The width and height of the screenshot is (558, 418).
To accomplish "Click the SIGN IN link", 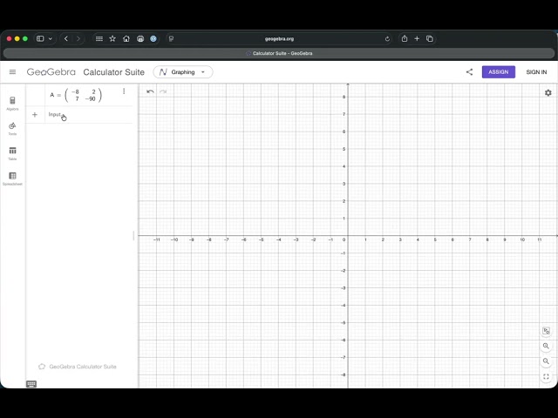I will 536,72.
